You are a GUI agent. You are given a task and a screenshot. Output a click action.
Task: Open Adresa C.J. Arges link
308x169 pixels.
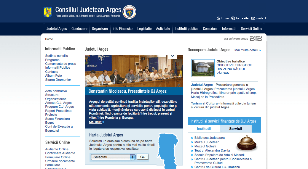(58, 103)
